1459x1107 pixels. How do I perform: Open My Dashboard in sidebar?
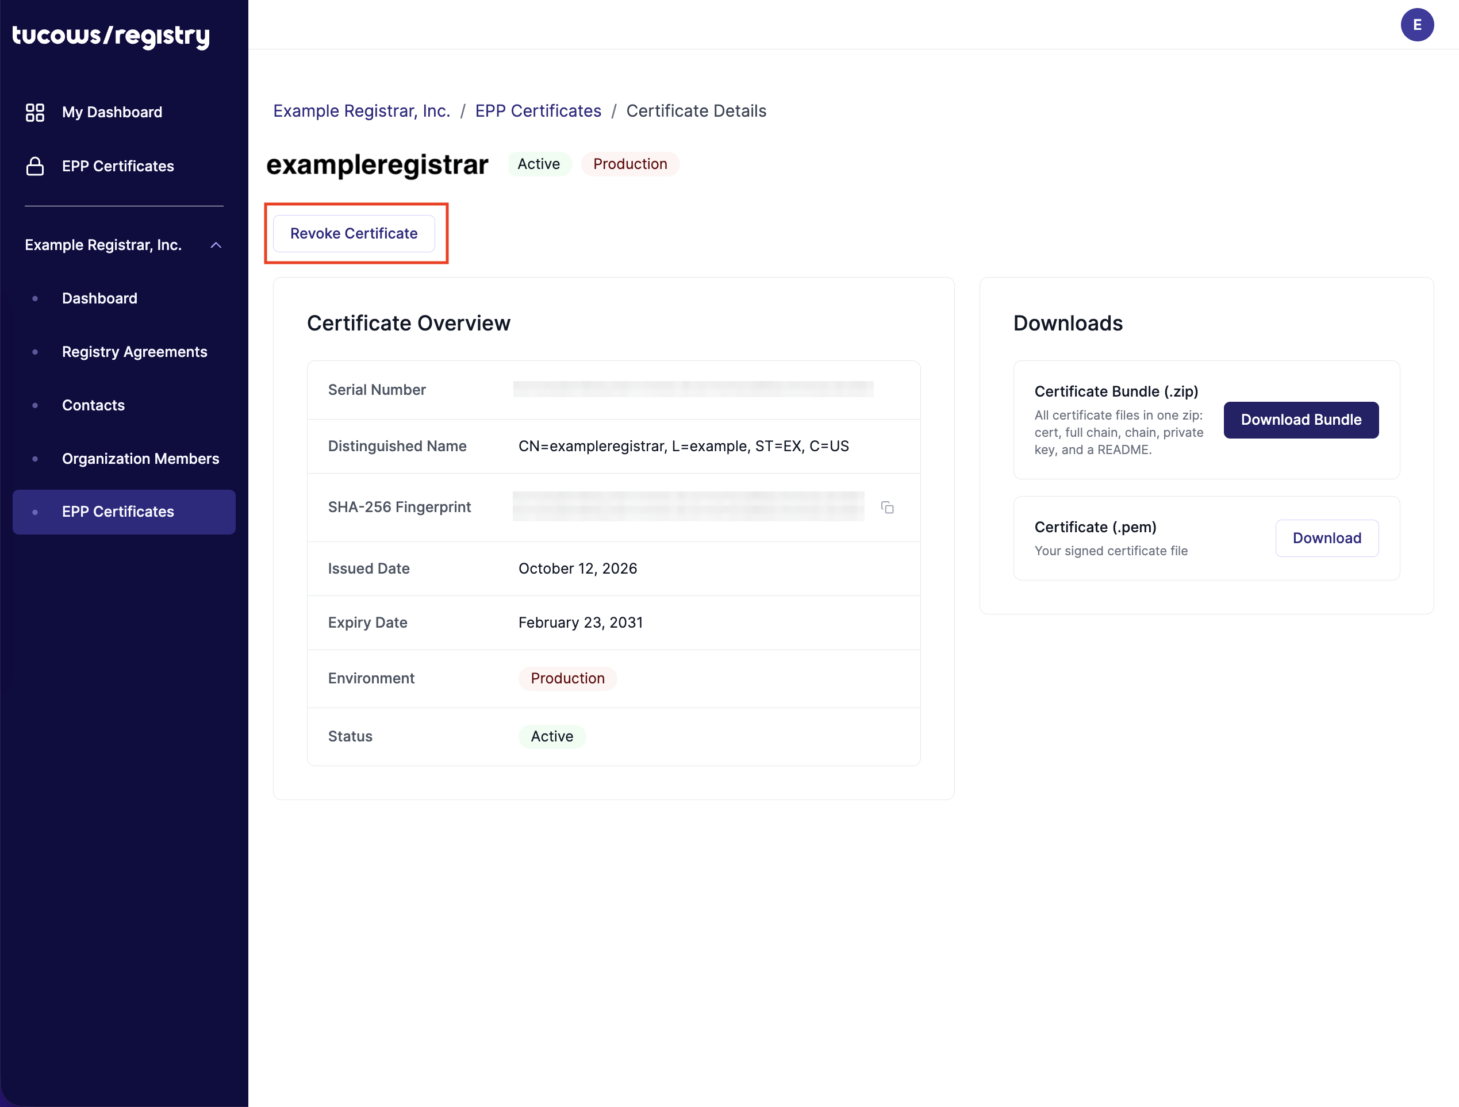coord(112,112)
